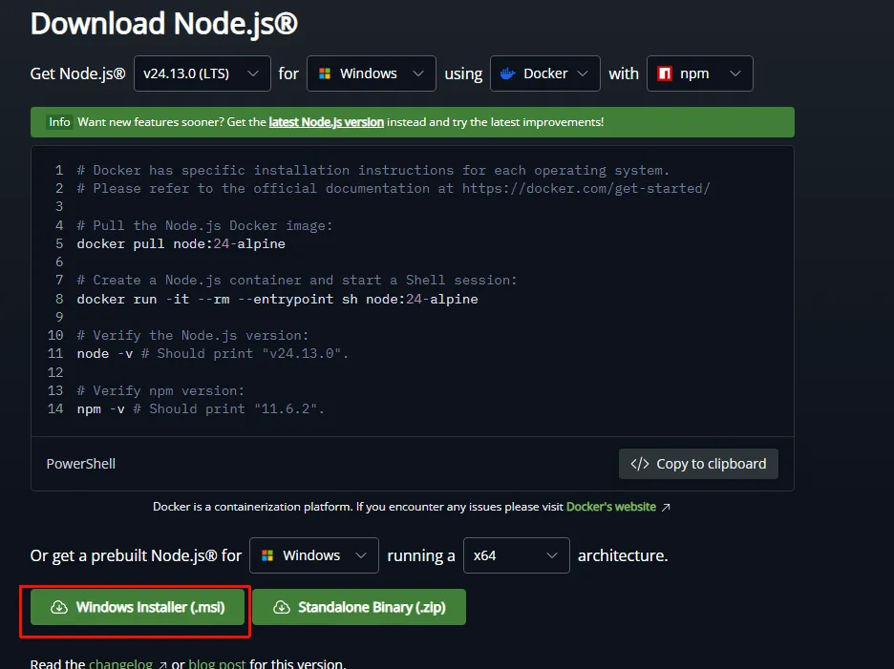This screenshot has width=894, height=669.
Task: Click the Info badge in the green banner
Action: click(x=59, y=122)
